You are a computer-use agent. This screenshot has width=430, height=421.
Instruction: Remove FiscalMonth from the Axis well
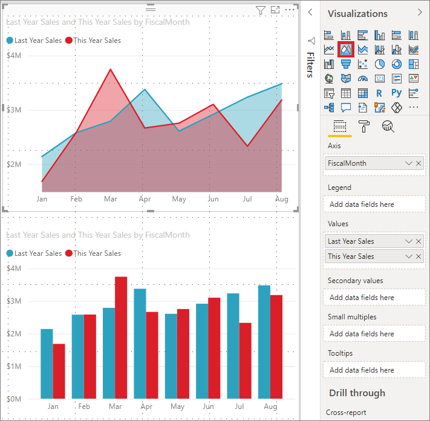(x=419, y=163)
